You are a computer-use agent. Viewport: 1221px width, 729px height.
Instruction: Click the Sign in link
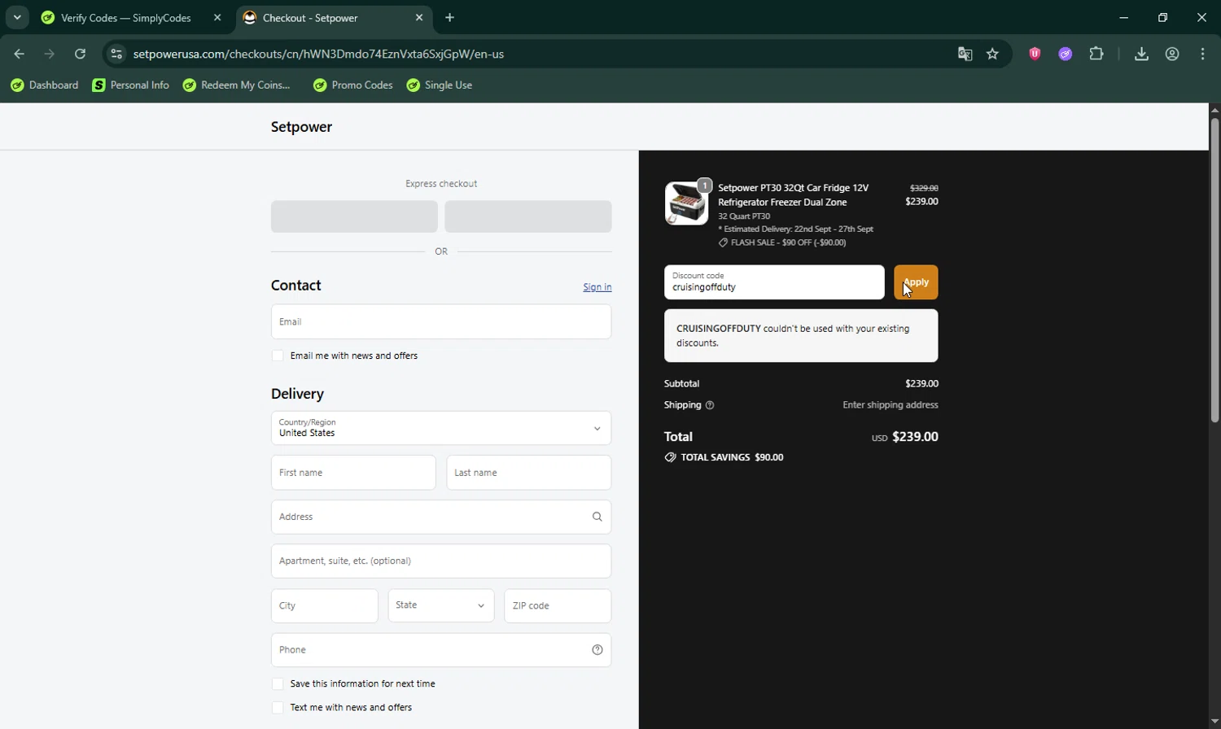pos(597,287)
